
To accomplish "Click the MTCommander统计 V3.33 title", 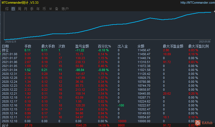I will [20, 3].
